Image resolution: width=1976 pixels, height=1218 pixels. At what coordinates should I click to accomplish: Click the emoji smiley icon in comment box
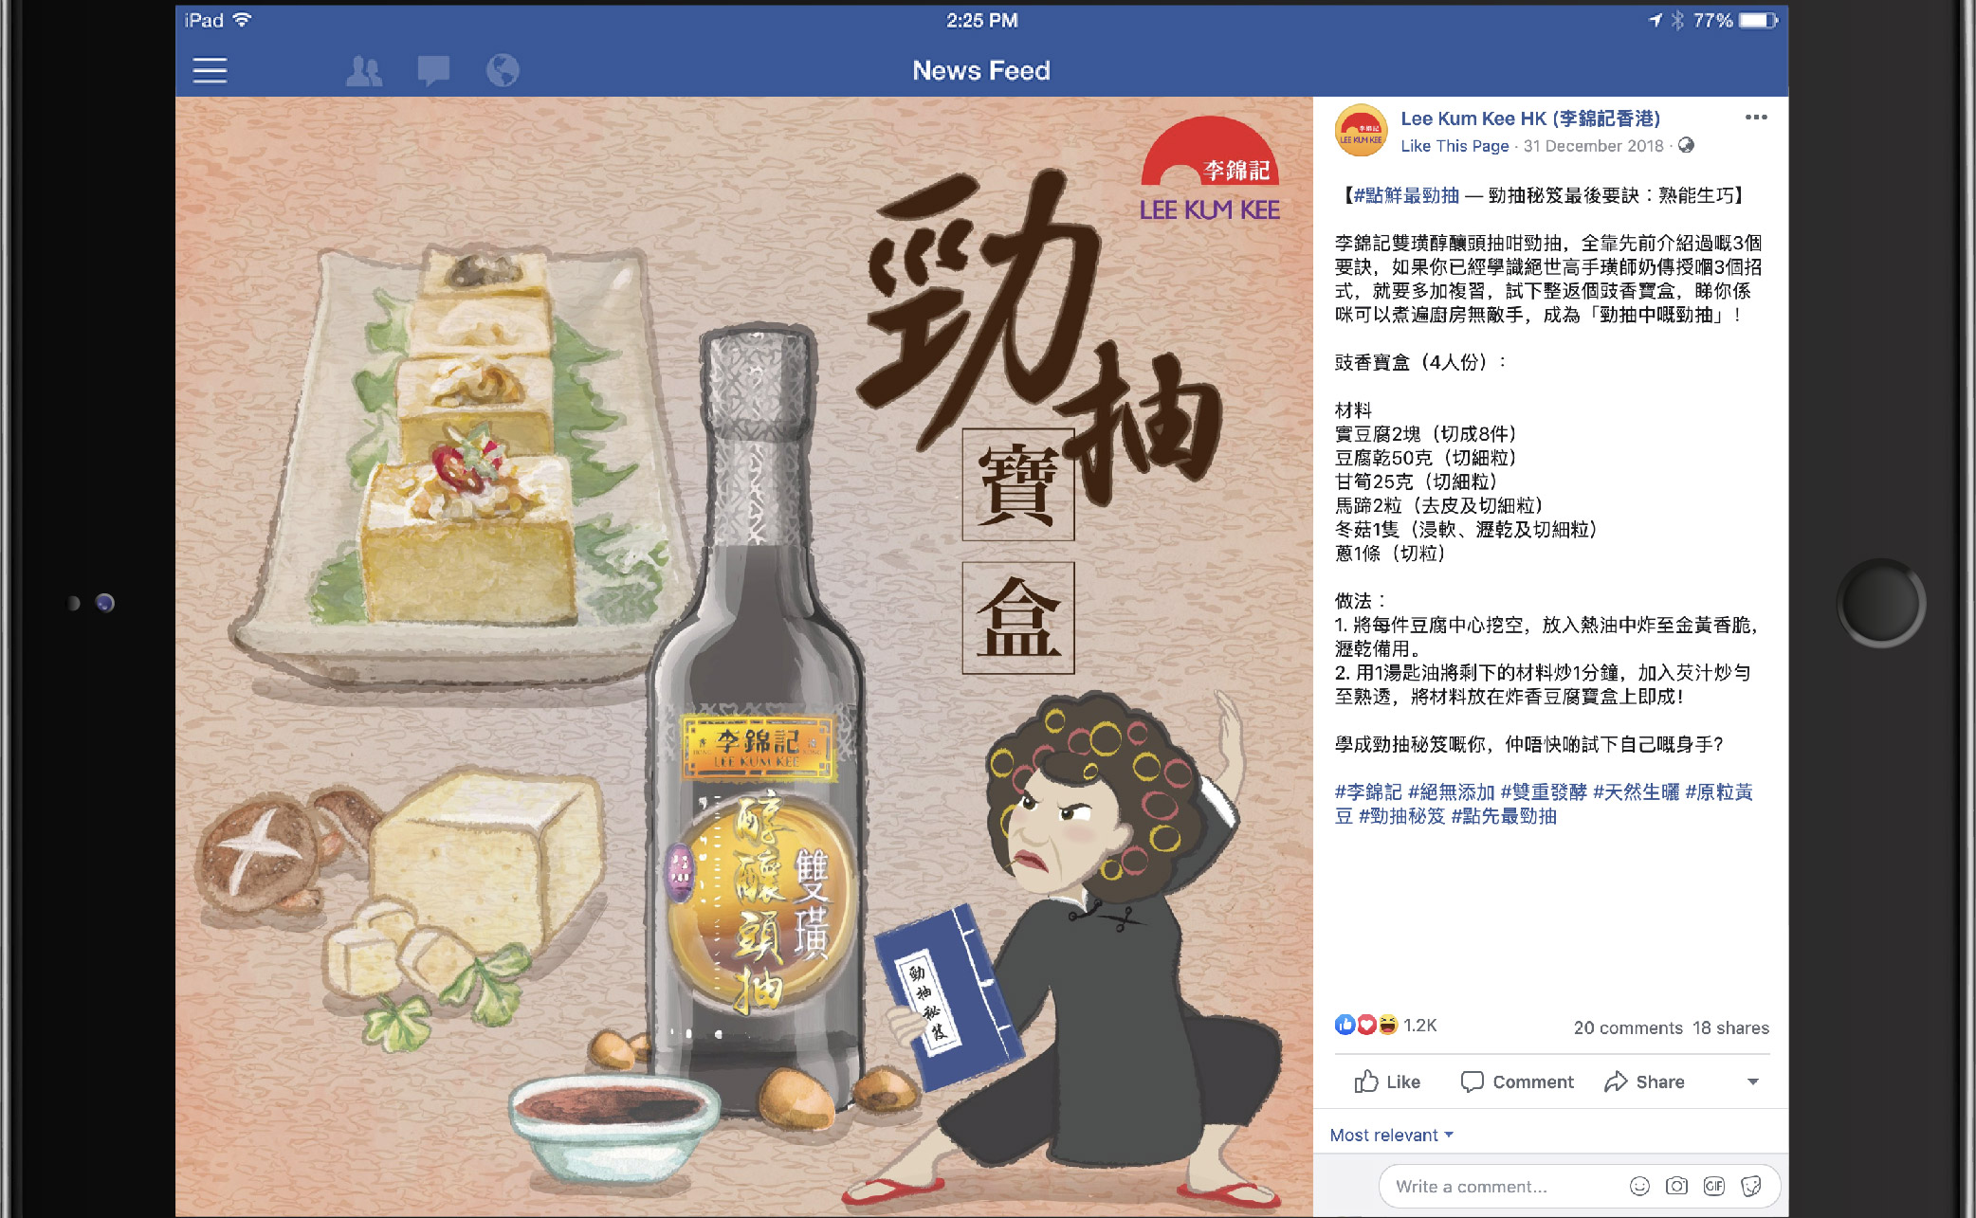pyautogui.click(x=1639, y=1186)
